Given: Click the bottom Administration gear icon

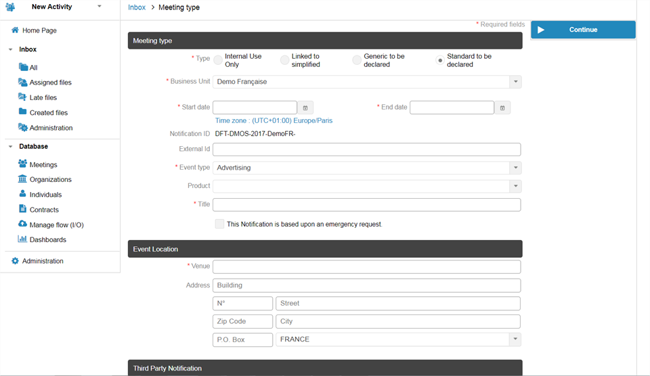Looking at the screenshot, I should [15, 261].
